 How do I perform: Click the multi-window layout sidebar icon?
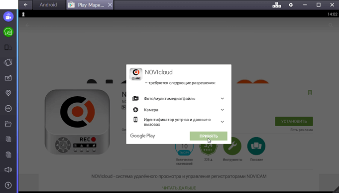click(8, 47)
